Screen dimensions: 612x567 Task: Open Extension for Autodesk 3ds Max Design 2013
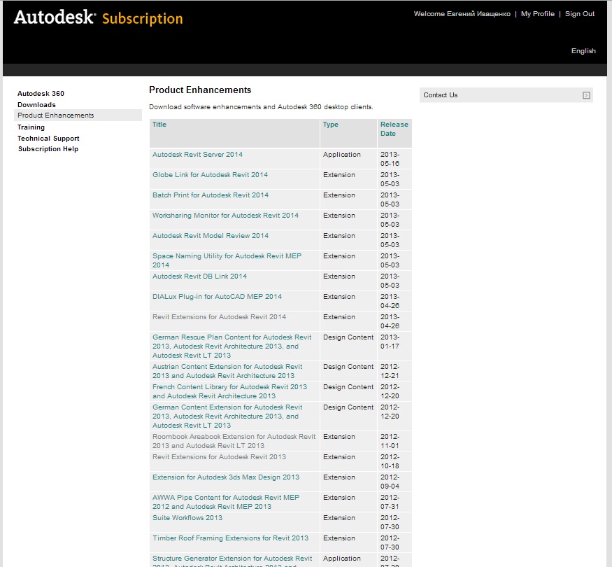coord(226,477)
